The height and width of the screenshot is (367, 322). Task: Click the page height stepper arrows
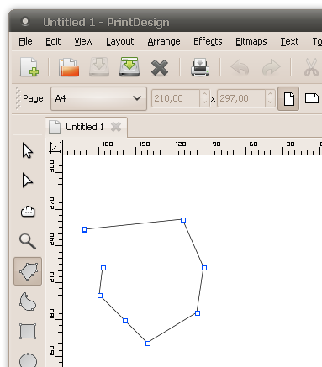click(x=270, y=98)
